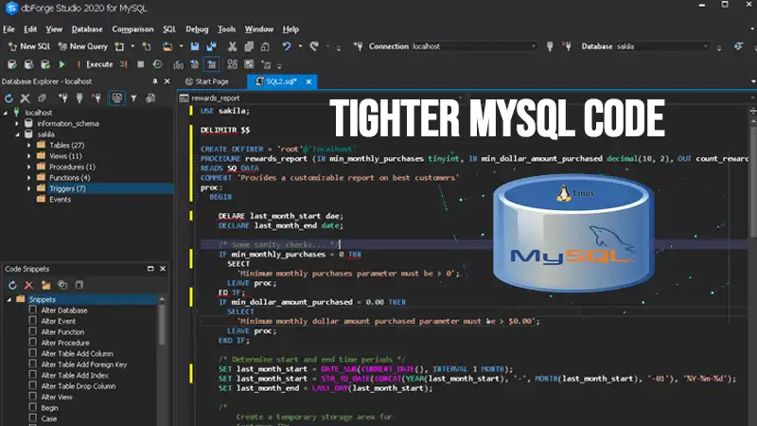The width and height of the screenshot is (757, 426).
Task: Open the Debug menu
Action: click(x=197, y=29)
